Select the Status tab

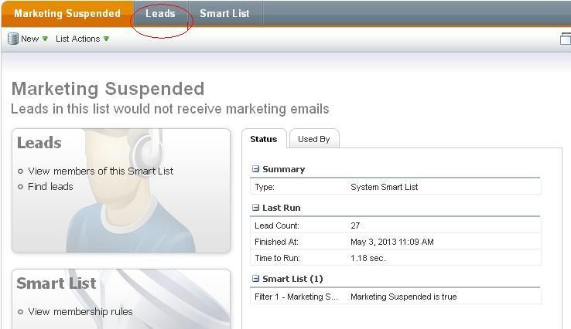[x=264, y=139]
